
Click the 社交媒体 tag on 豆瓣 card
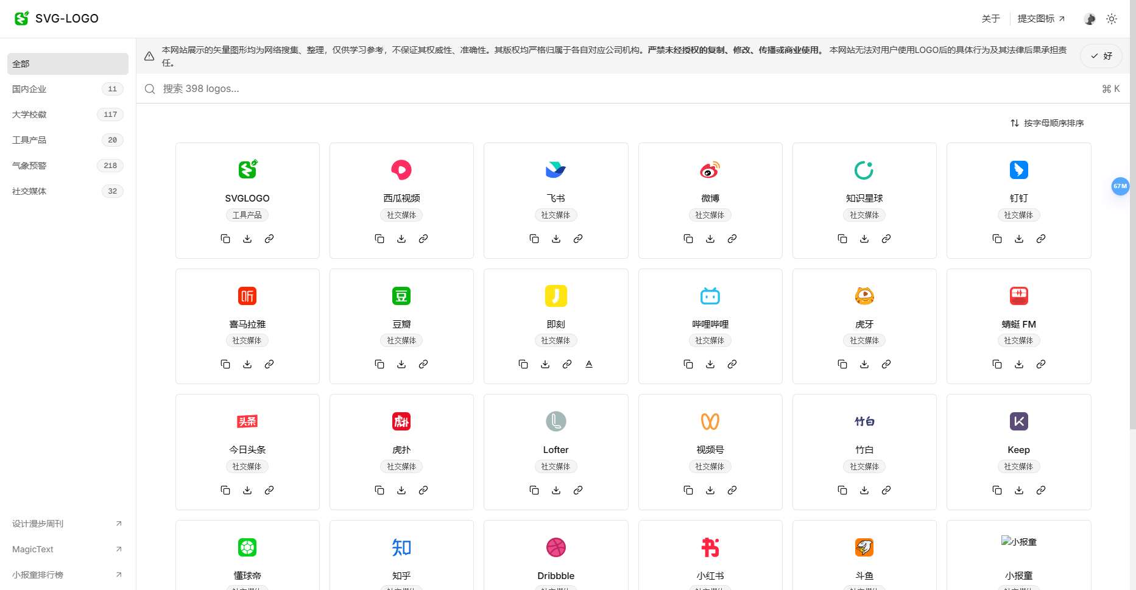pyautogui.click(x=401, y=341)
